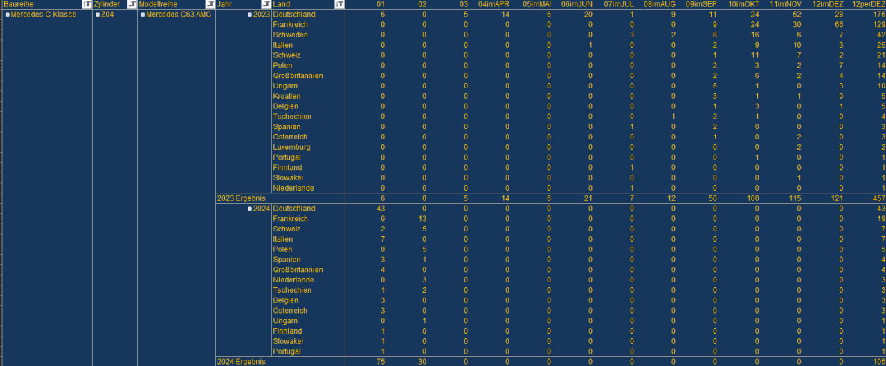
Task: Click the subtotal cell showing 50
Action: point(713,198)
